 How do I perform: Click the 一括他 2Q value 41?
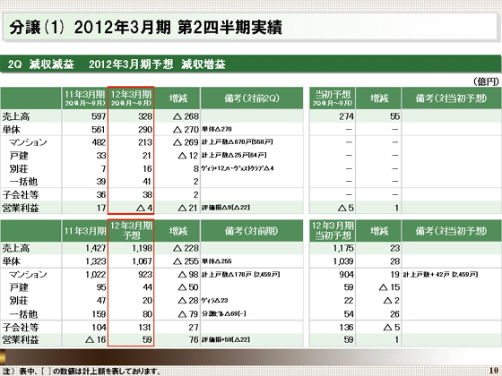coord(147,182)
